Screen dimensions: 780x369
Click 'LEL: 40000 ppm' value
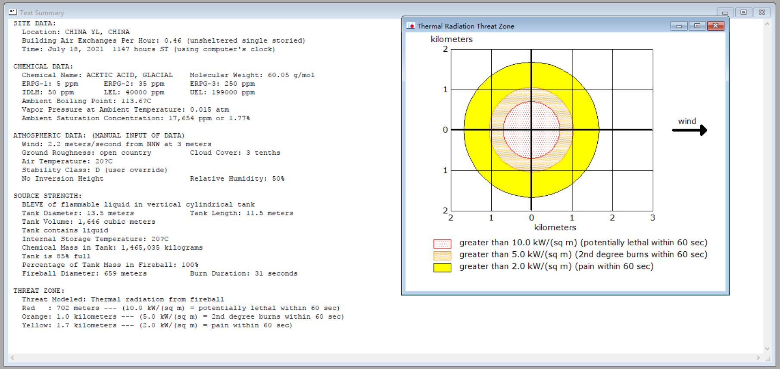point(134,92)
